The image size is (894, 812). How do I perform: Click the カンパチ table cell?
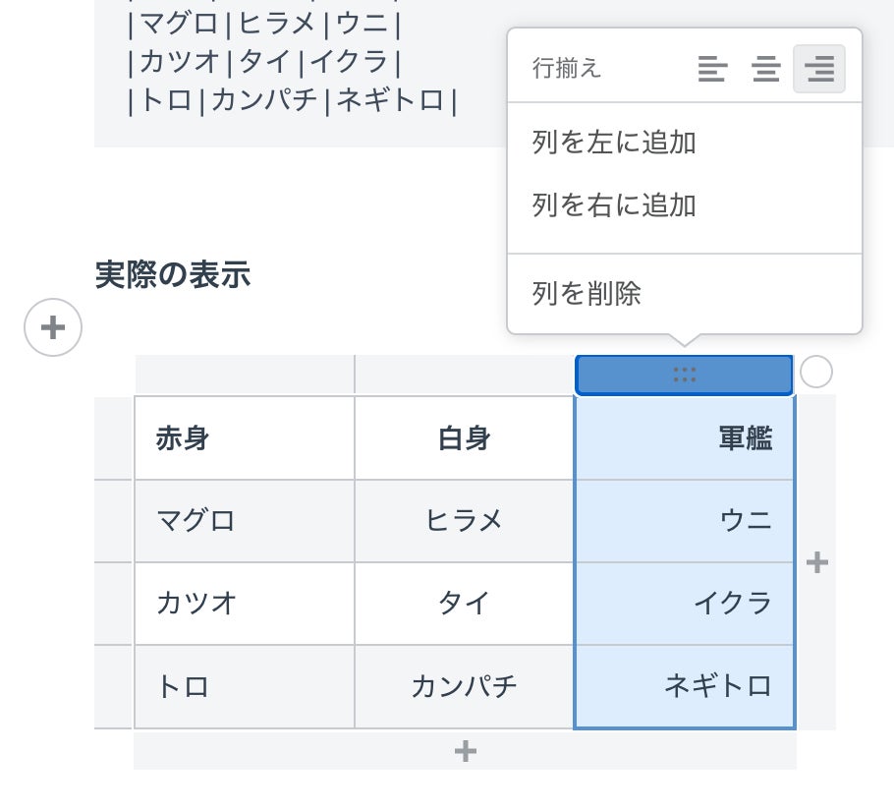point(464,686)
